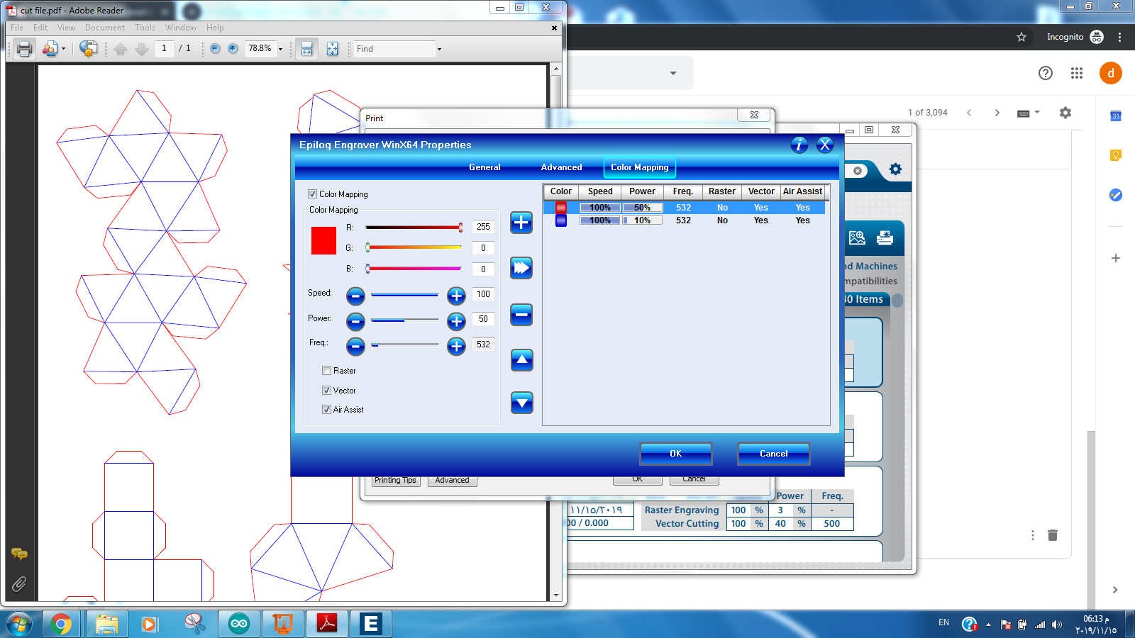Toggle the Air Assist checkbox
The width and height of the screenshot is (1135, 638).
coord(326,410)
